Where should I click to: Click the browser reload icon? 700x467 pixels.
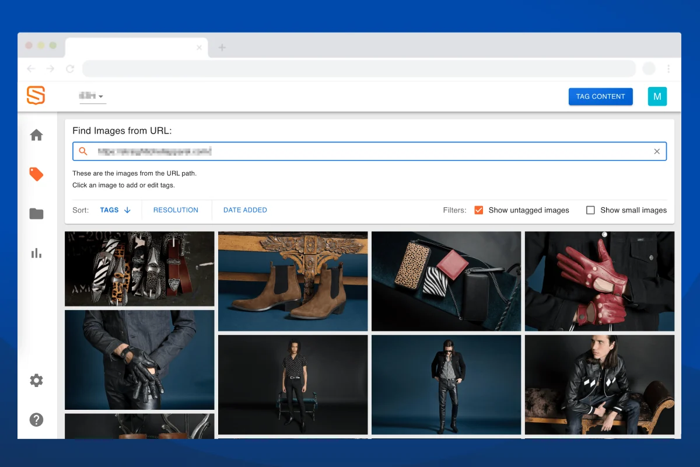click(x=70, y=69)
